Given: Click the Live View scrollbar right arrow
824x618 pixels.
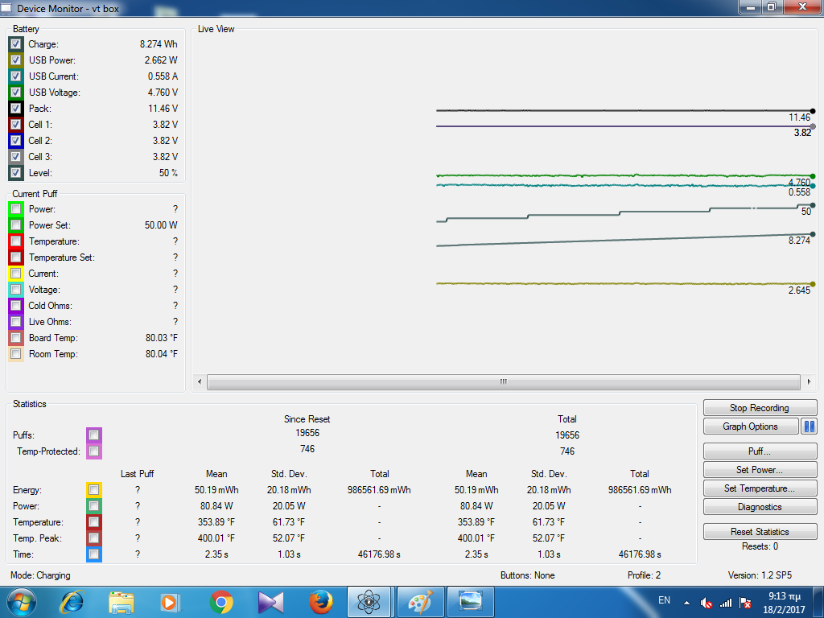Looking at the screenshot, I should tap(809, 381).
